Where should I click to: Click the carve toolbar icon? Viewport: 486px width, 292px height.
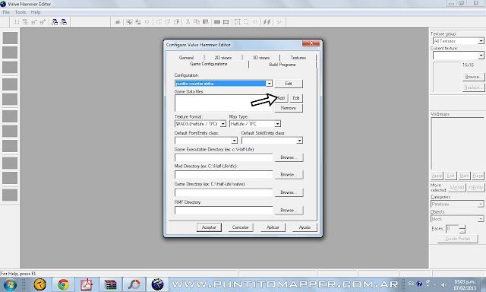[x=118, y=22]
